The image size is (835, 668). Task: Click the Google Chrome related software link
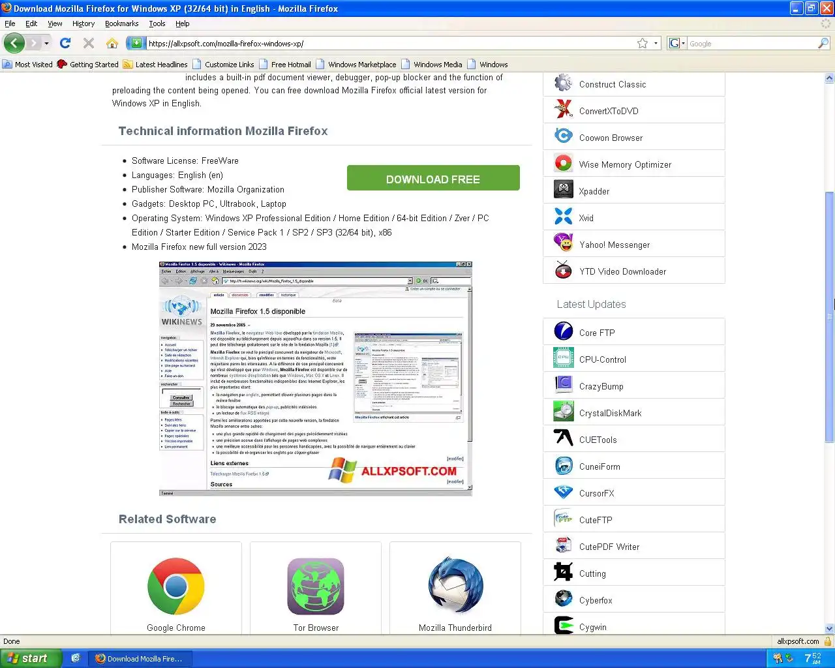(x=176, y=628)
